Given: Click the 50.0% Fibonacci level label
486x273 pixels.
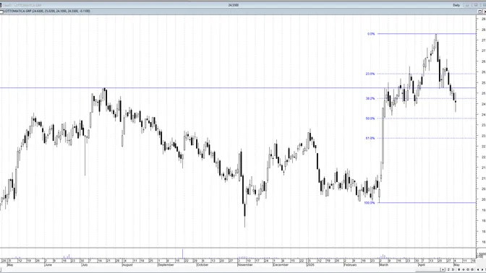Looking at the screenshot, I should (370, 118).
